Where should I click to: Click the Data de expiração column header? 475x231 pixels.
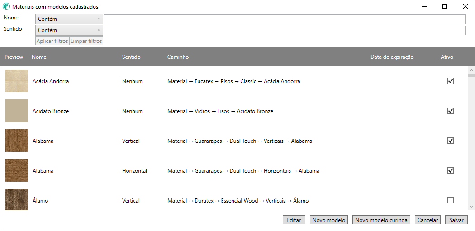click(392, 57)
